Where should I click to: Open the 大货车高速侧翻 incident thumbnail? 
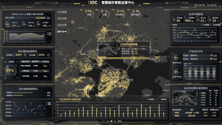[x=108, y=49]
